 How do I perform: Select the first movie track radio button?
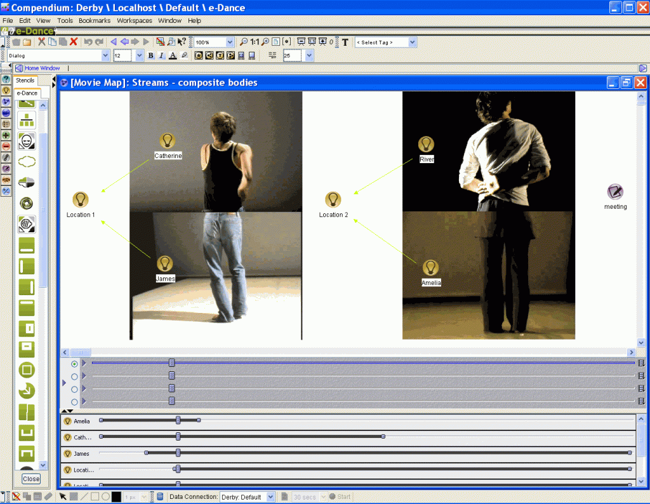[x=74, y=364]
